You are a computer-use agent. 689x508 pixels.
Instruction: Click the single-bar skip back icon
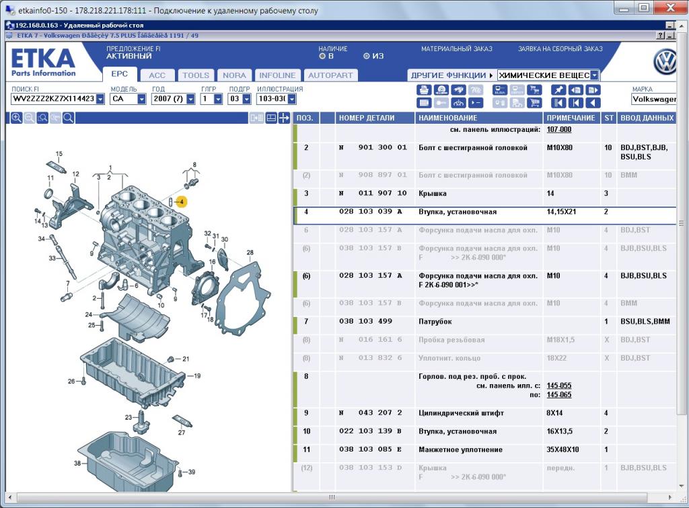[576, 103]
